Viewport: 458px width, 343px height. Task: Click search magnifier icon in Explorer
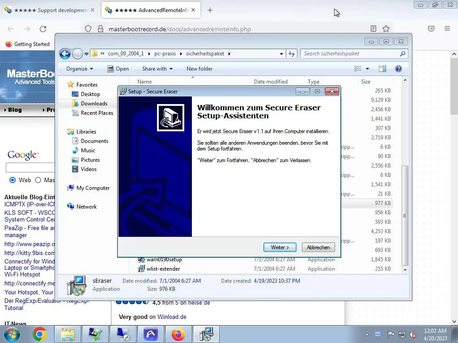pos(403,54)
